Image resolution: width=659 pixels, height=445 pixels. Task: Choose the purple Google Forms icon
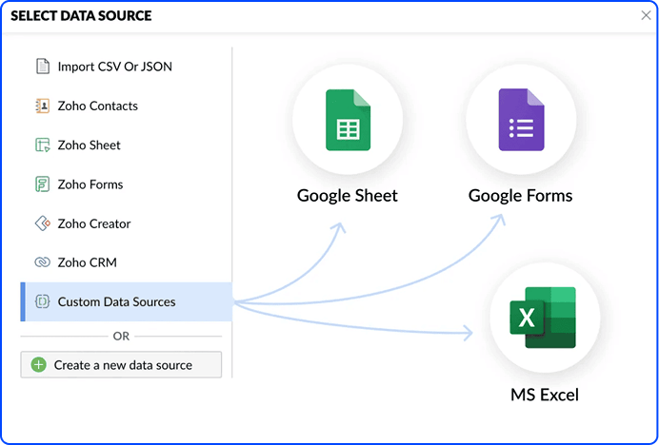pyautogui.click(x=521, y=120)
